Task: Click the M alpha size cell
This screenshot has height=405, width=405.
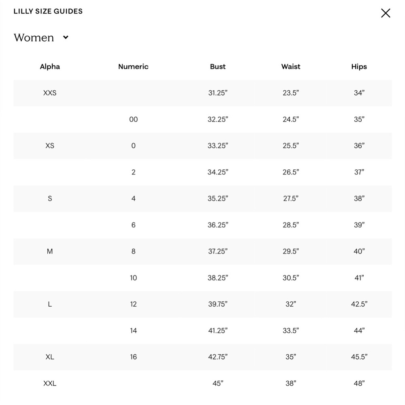Action: [50, 252]
